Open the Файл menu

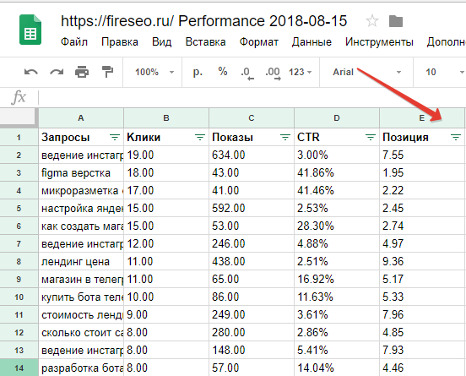click(x=74, y=42)
